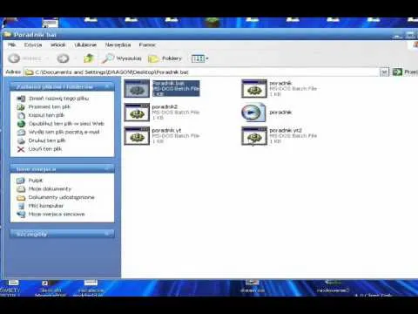Open the Moje dokumenty link

[x=50, y=189]
